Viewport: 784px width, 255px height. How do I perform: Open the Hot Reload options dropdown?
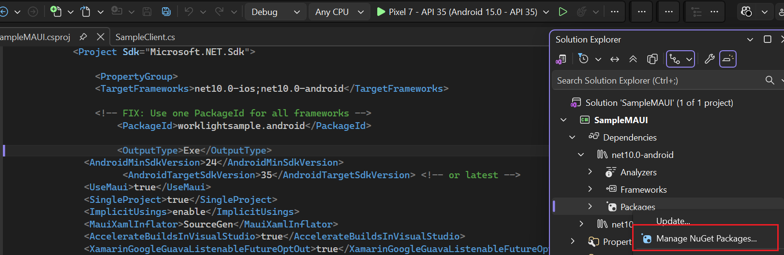(596, 12)
